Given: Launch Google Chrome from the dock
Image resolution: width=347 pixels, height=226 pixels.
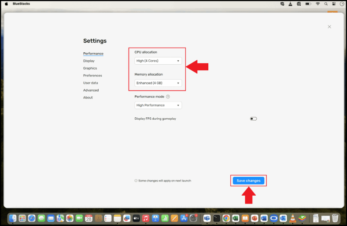Looking at the screenshot, I should click(226, 219).
